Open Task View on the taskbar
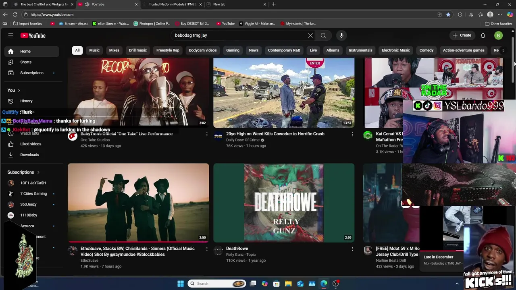This screenshot has height=290, width=516. coord(253,284)
